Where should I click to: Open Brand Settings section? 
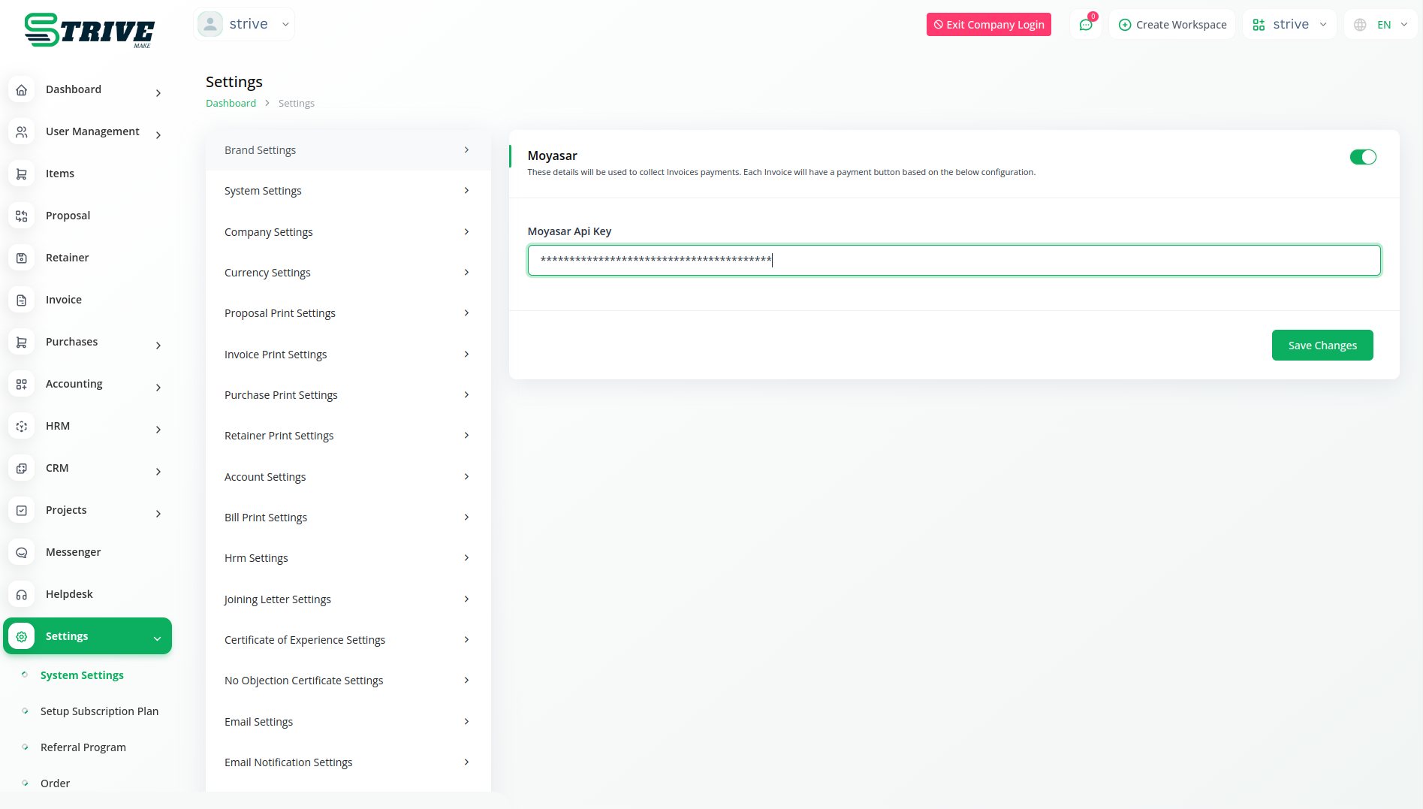[x=348, y=150]
